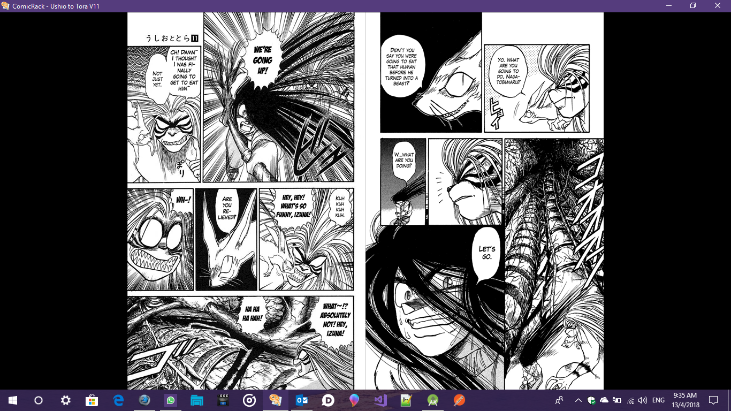This screenshot has width=731, height=411.
Task: Open the People icon in system tray
Action: 559,400
